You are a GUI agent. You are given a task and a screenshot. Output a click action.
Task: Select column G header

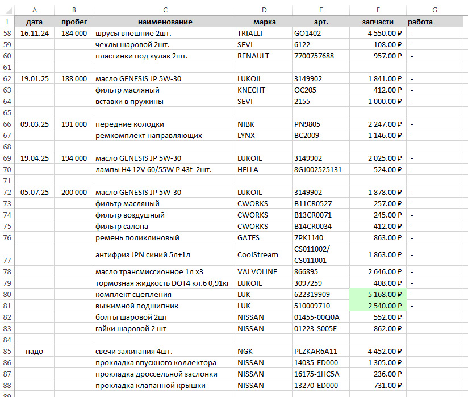point(434,10)
